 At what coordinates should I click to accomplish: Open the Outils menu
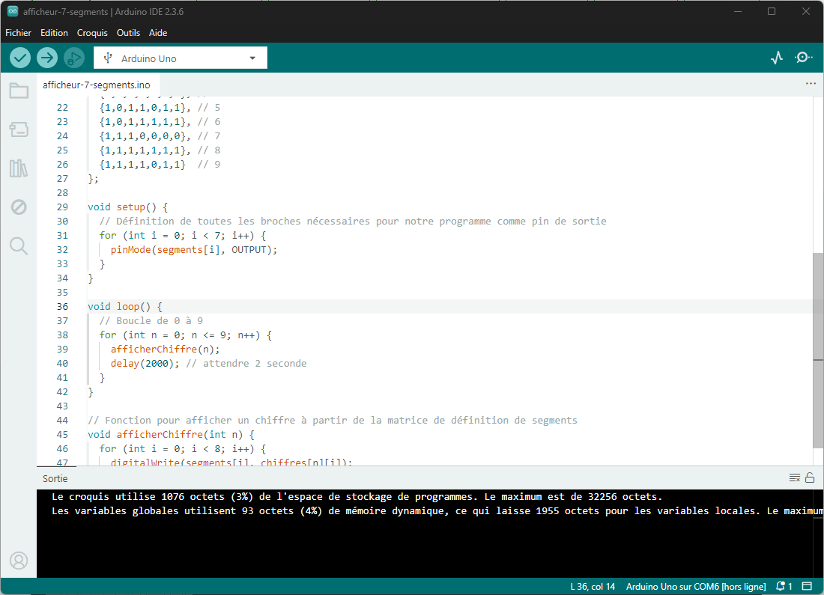[128, 33]
